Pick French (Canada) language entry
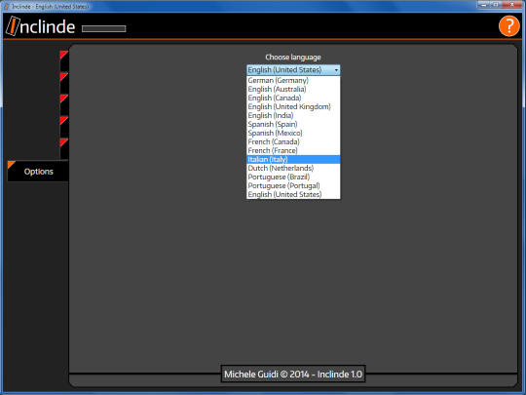 point(293,141)
